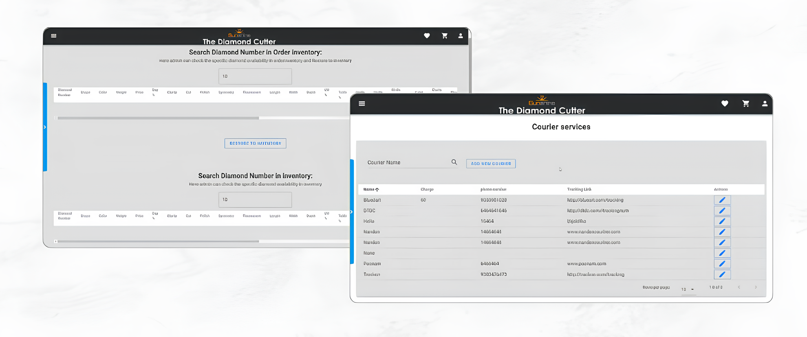807x337 pixels.
Task: Focus the Courier Name search field
Action: point(408,162)
